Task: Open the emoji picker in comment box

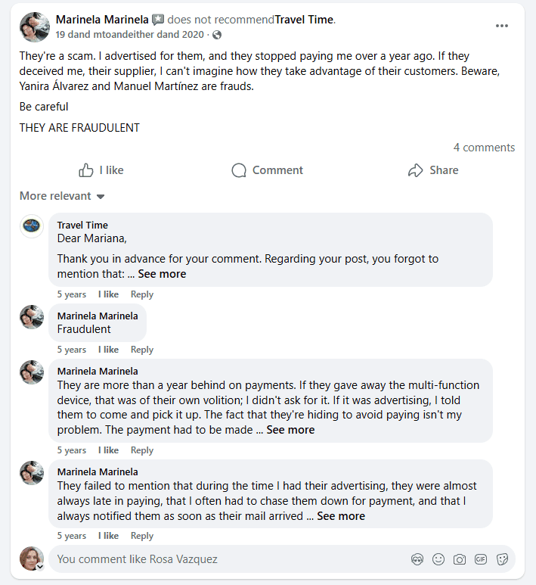Action: (438, 559)
